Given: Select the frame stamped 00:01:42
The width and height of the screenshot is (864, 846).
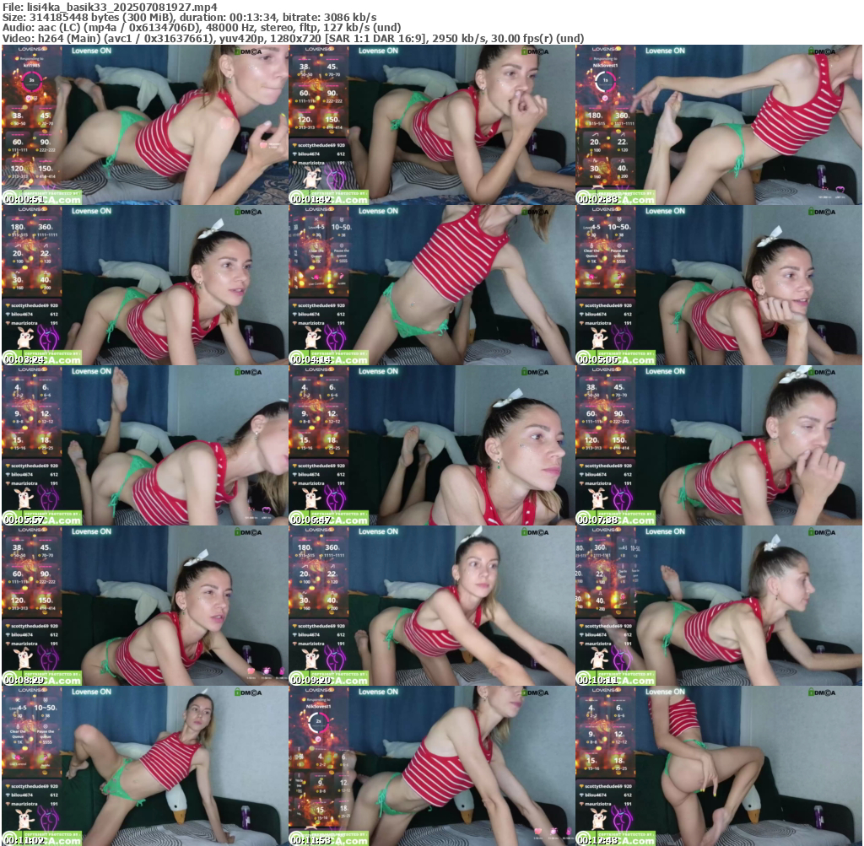Looking at the screenshot, I should click(431, 125).
